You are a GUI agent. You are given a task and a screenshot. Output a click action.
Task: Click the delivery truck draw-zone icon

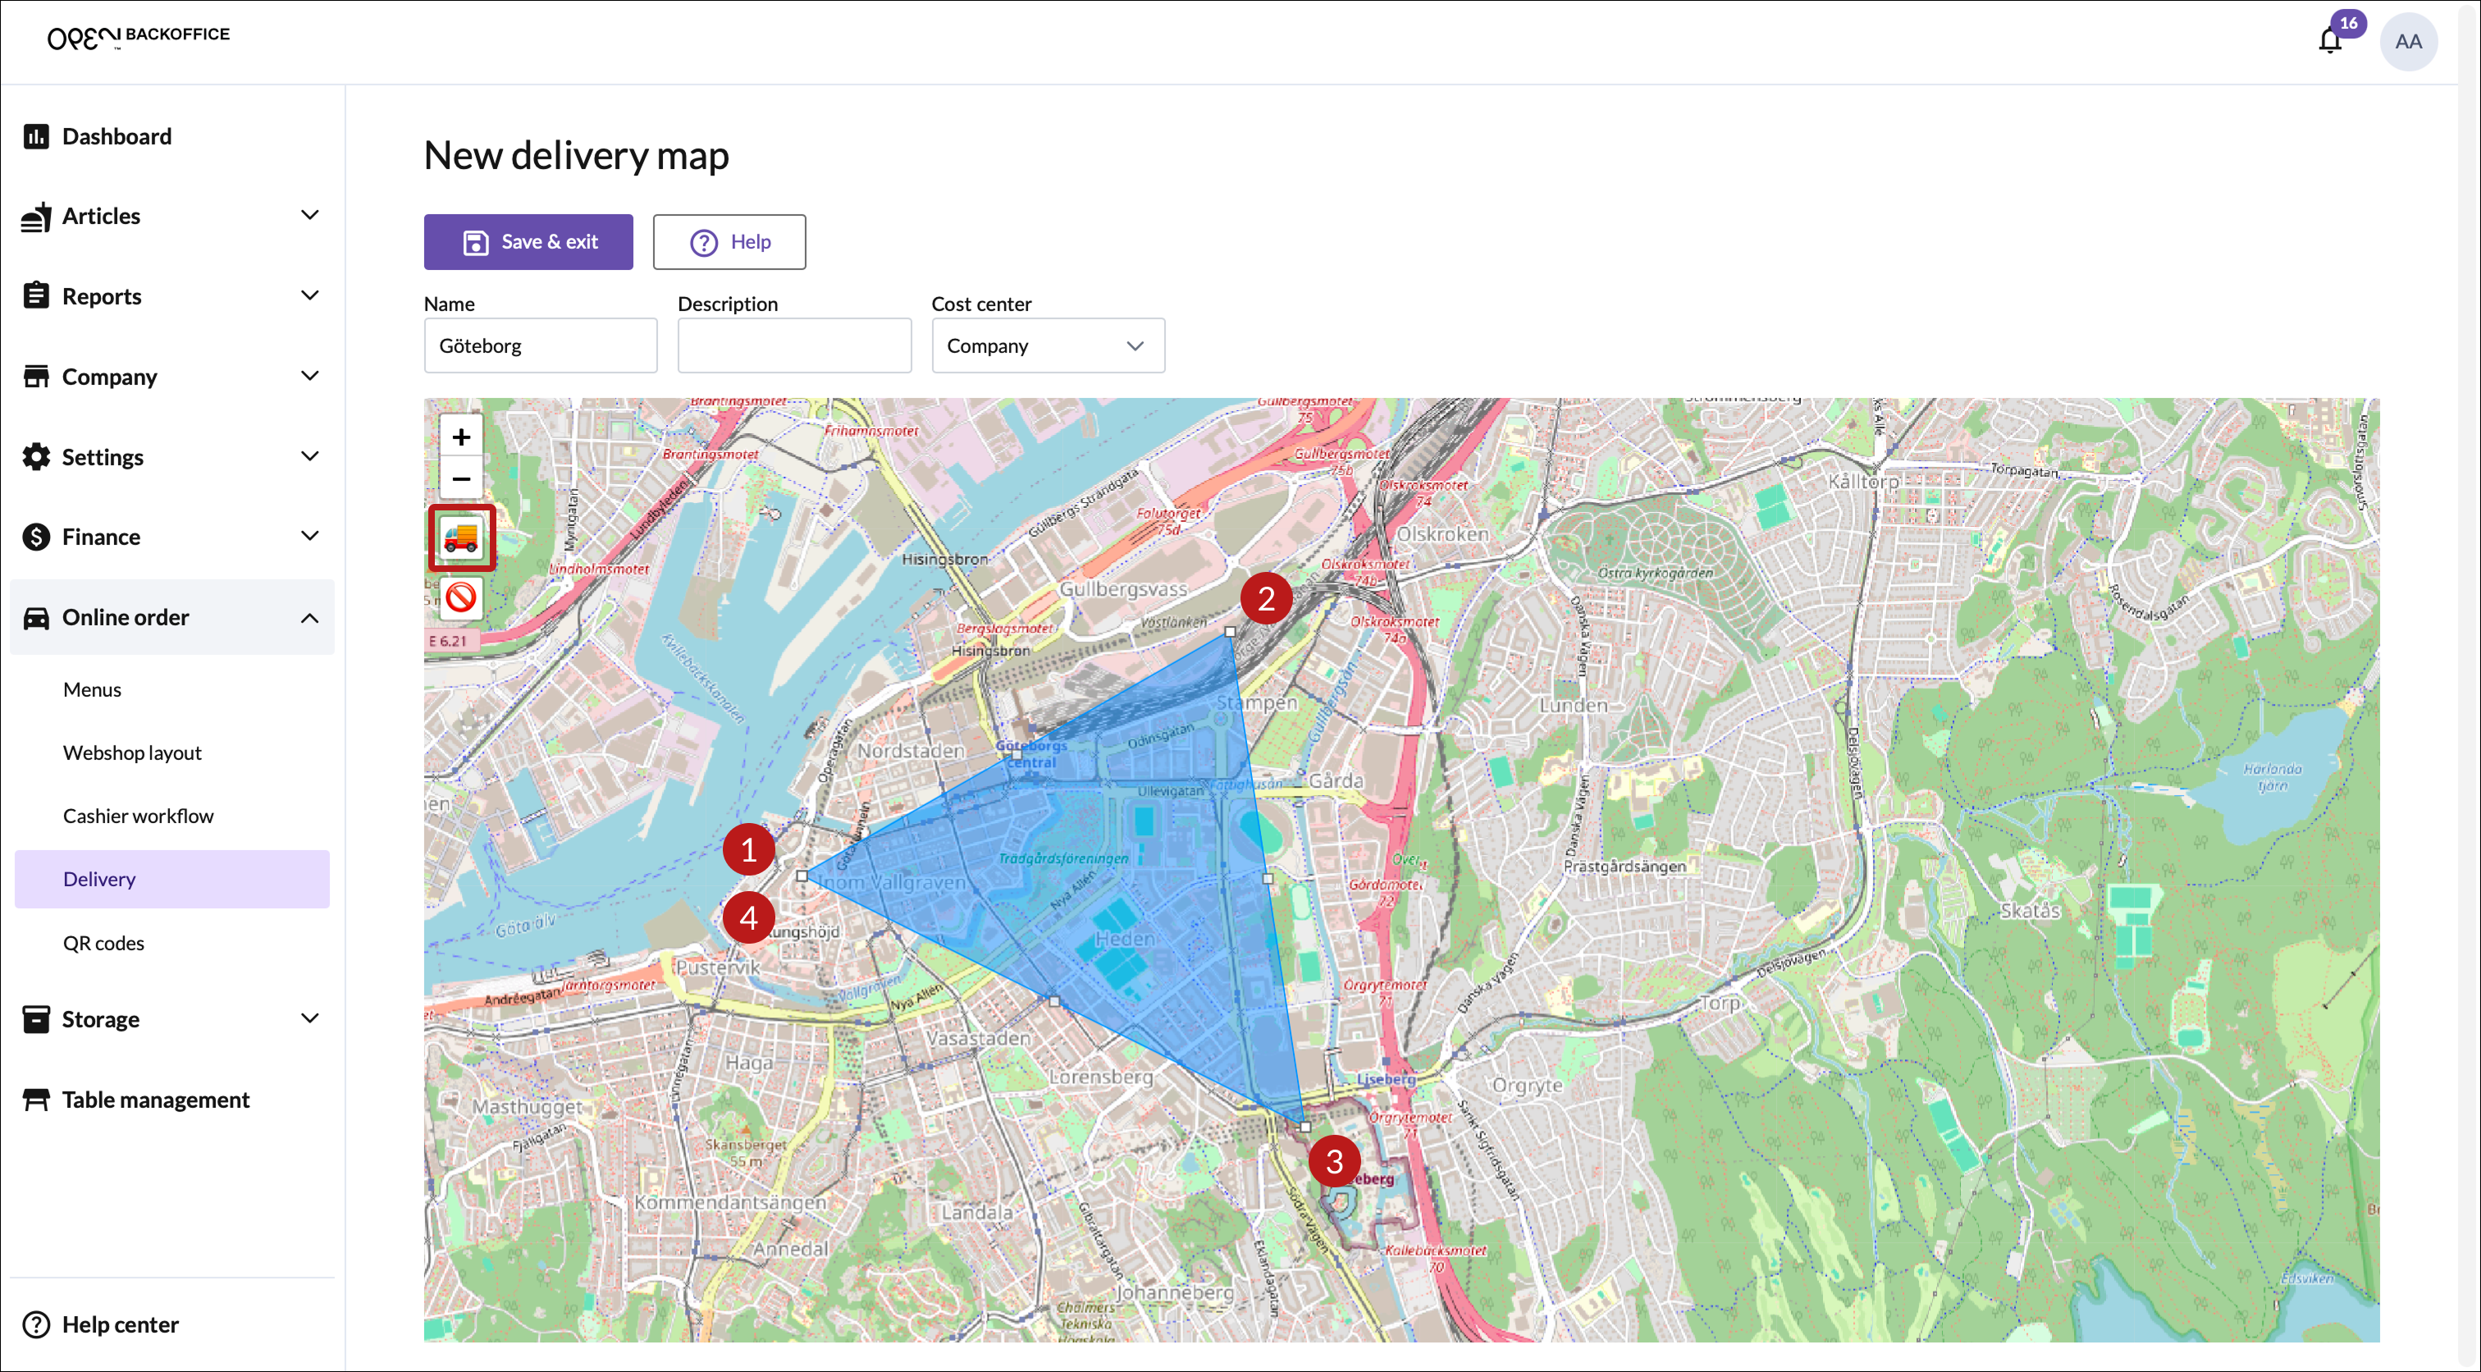pyautogui.click(x=461, y=537)
